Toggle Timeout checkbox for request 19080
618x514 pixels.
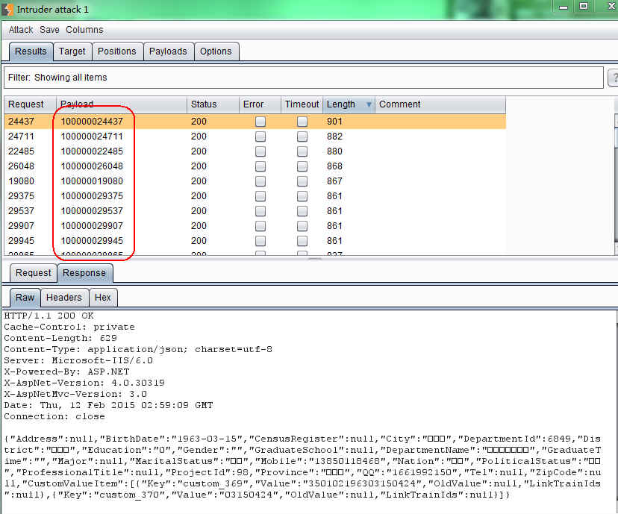click(302, 181)
